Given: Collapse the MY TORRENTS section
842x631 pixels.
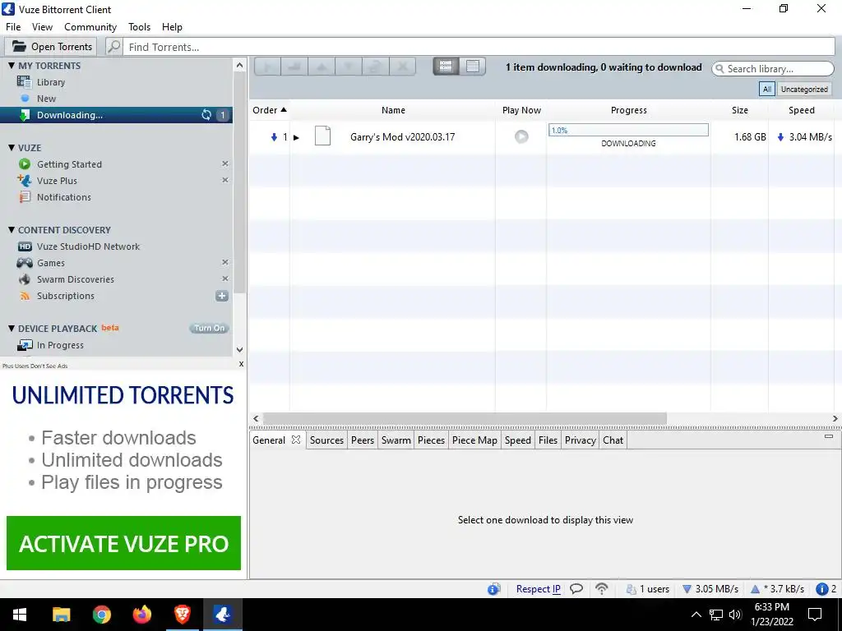Looking at the screenshot, I should (x=12, y=66).
